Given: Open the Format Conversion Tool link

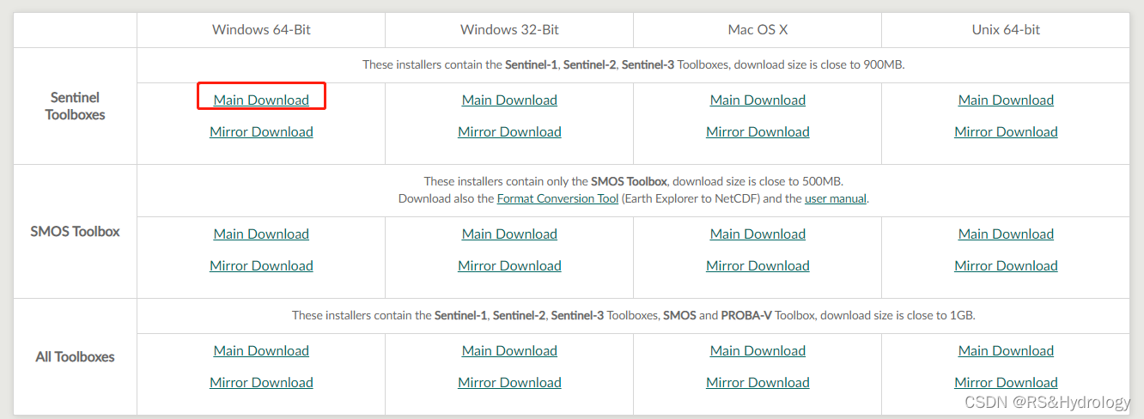Looking at the screenshot, I should (557, 198).
